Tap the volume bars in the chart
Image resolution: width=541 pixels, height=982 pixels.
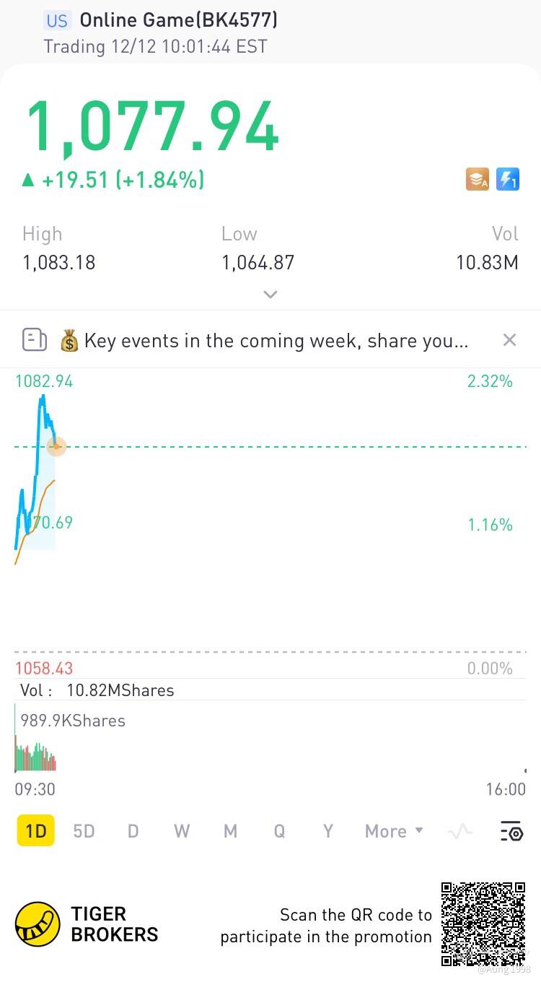tap(35, 758)
